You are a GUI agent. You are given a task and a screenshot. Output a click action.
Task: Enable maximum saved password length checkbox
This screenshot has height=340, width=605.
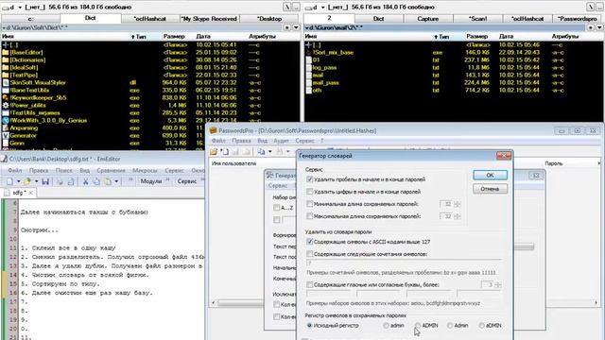tap(309, 216)
